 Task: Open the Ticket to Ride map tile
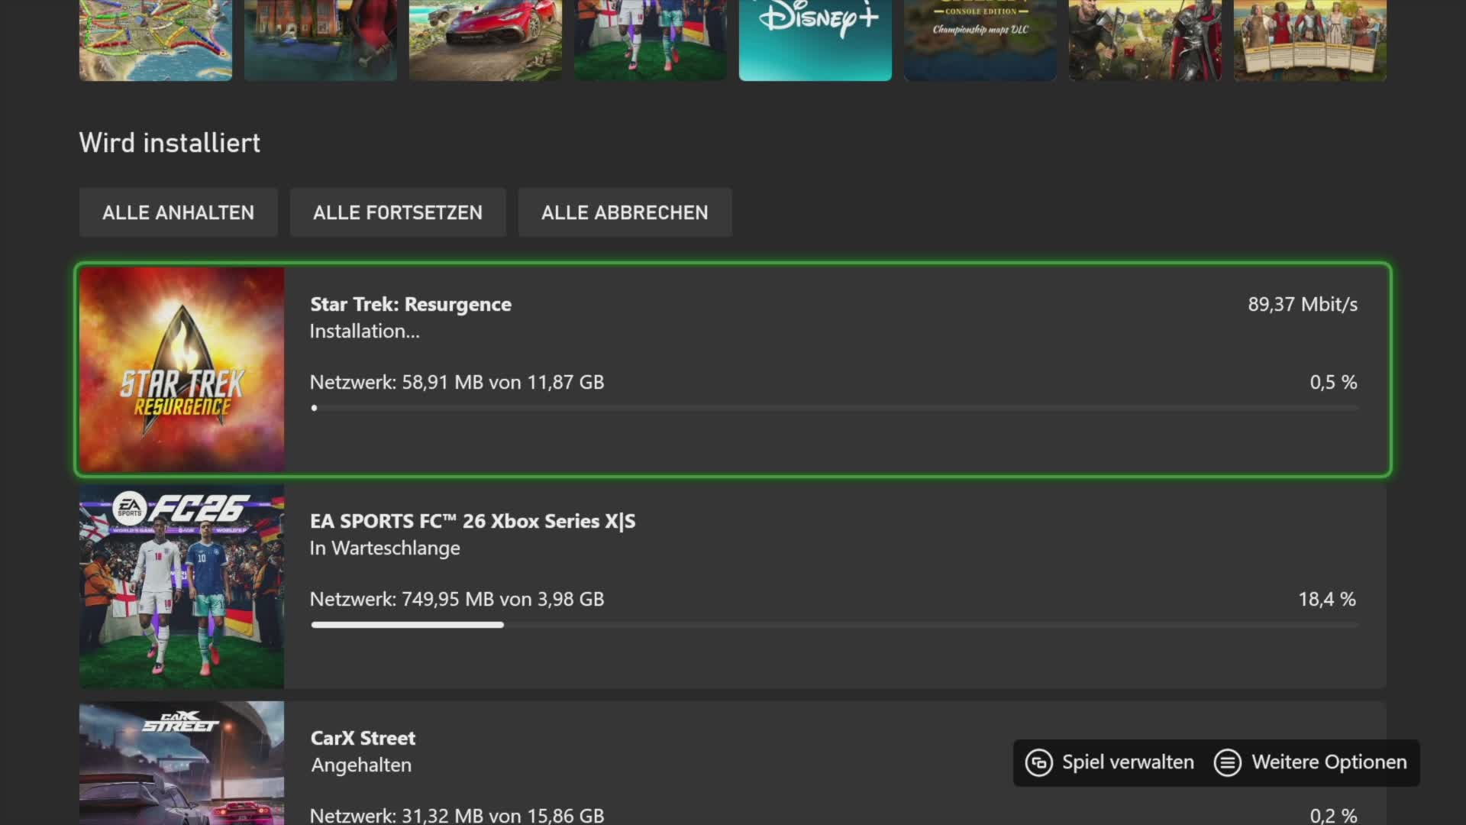(156, 40)
